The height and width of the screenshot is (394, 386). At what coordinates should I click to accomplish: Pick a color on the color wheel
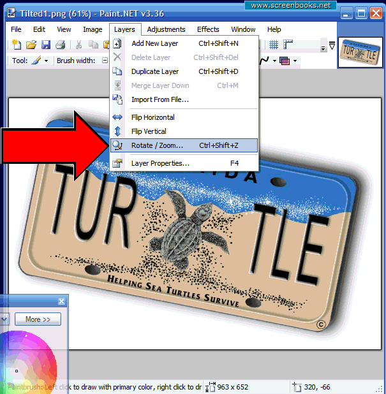click(27, 362)
